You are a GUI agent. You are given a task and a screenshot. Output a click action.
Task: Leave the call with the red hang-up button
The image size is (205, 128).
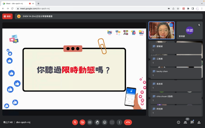click(x=128, y=122)
